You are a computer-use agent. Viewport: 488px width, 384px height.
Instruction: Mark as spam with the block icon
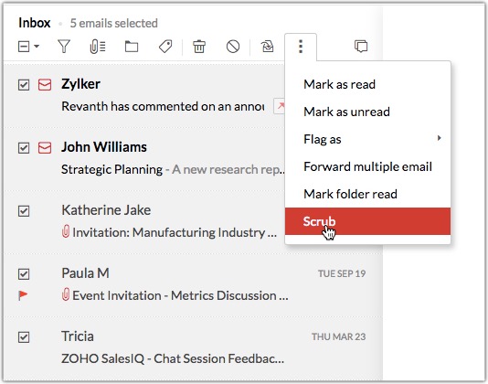pyautogui.click(x=233, y=47)
